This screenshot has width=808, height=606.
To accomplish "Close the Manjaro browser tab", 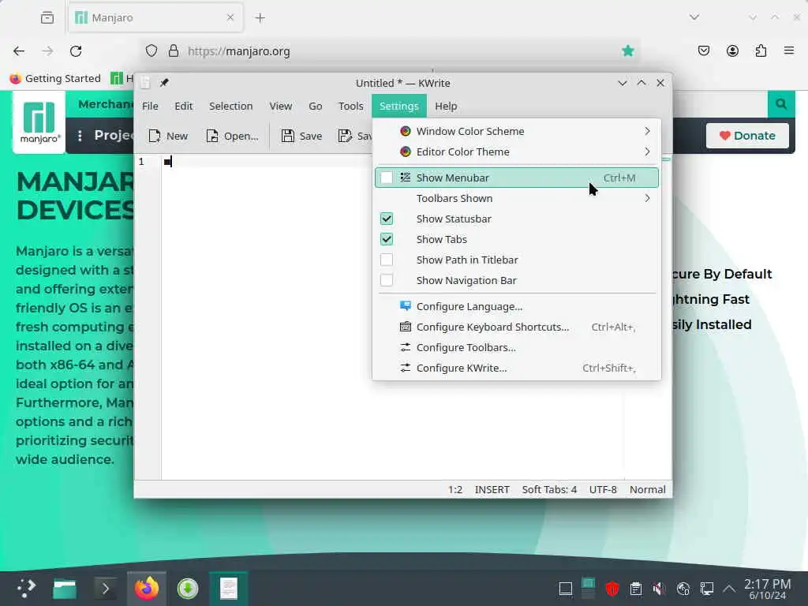I will pyautogui.click(x=230, y=17).
